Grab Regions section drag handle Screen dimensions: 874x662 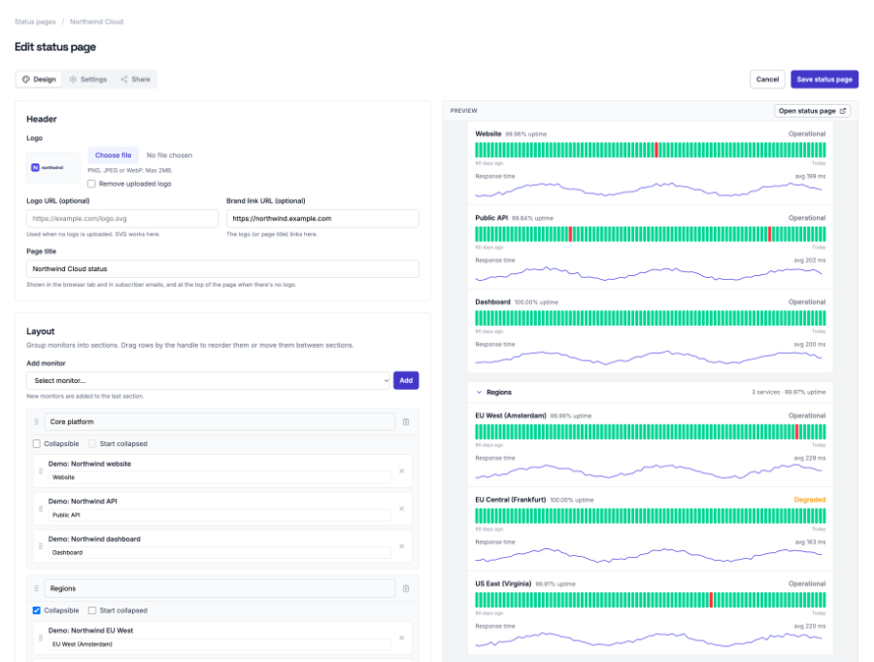click(36, 588)
